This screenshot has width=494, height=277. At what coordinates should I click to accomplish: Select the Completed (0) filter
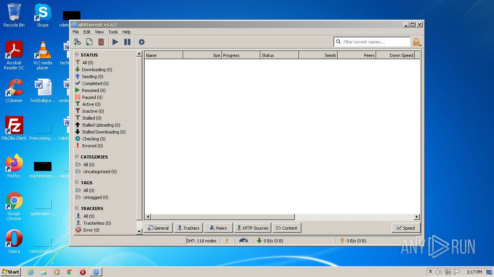pos(91,83)
